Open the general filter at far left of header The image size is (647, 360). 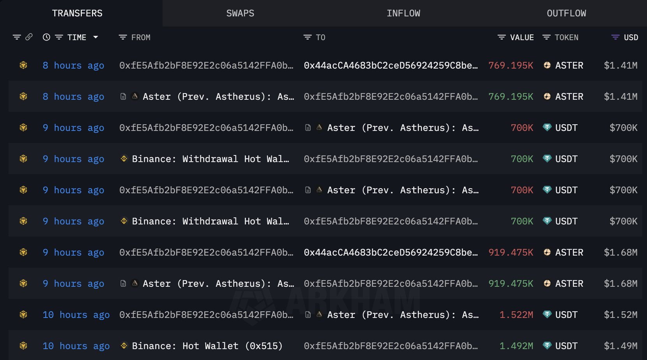tap(17, 37)
